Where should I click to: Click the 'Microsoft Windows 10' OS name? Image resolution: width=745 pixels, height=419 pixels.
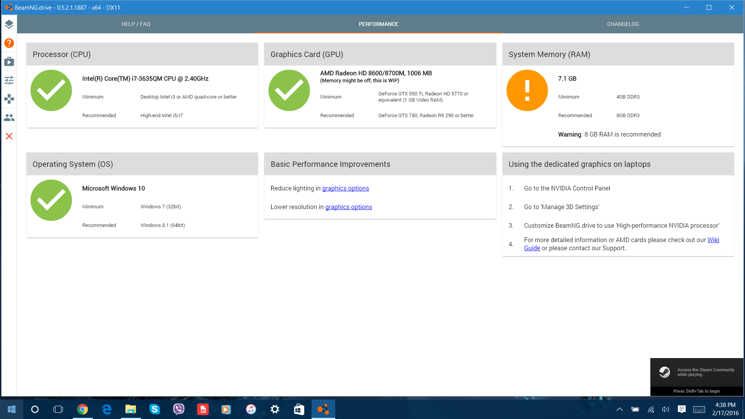[113, 188]
